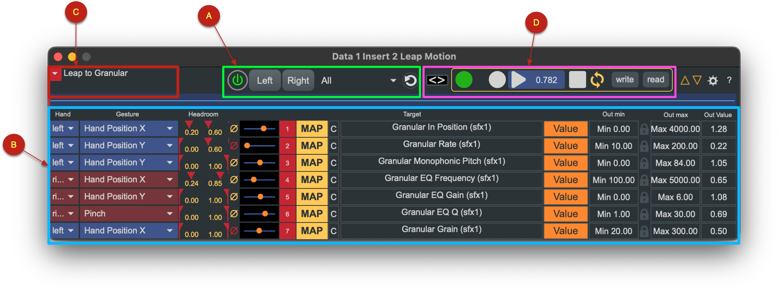Click the write automation button
The height and width of the screenshot is (293, 780).
(x=625, y=80)
